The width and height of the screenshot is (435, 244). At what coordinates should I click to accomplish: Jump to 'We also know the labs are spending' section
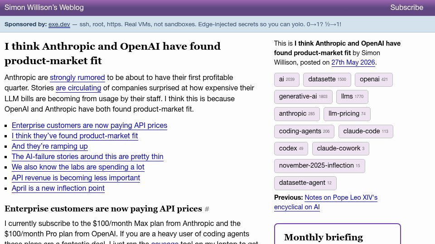pyautogui.click(x=78, y=167)
